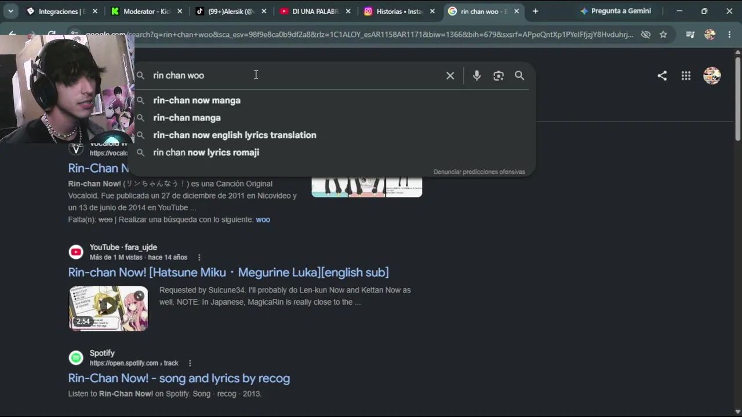
Task: Click the YouTube favicon of fara_ujde result
Action: pos(76,252)
